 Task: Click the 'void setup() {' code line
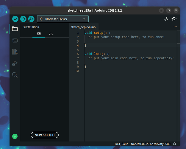(98, 33)
